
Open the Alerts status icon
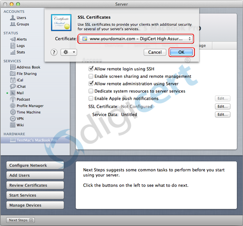pyautogui.click(x=13, y=39)
